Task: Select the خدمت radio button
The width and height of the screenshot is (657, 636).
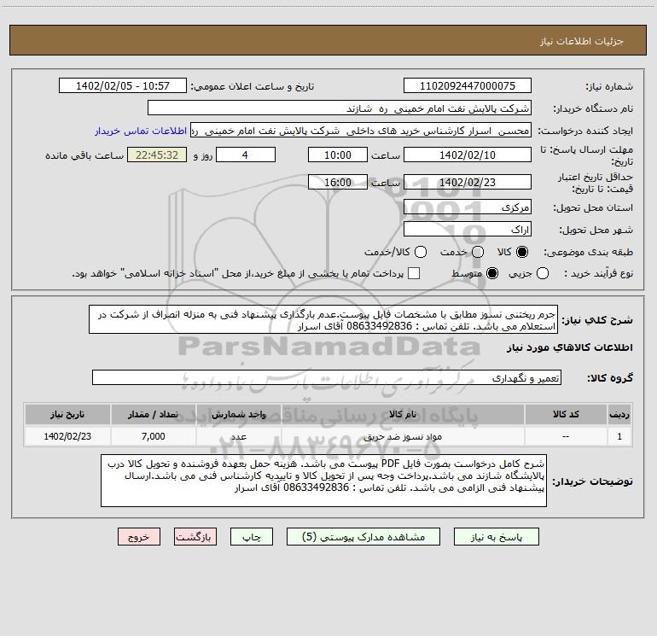Action: tap(478, 252)
